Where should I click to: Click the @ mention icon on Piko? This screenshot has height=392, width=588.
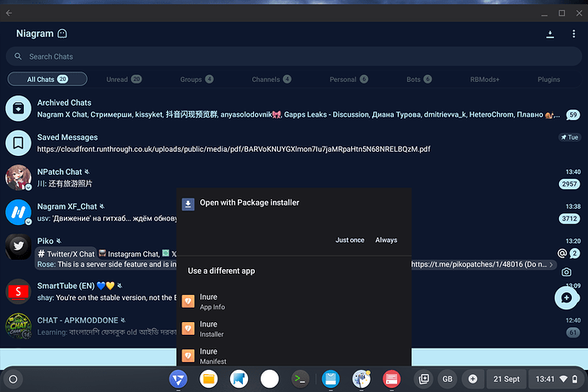click(562, 254)
